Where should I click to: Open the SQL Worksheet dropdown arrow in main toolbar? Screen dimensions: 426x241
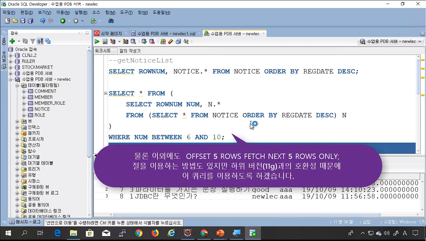(x=100, y=21)
